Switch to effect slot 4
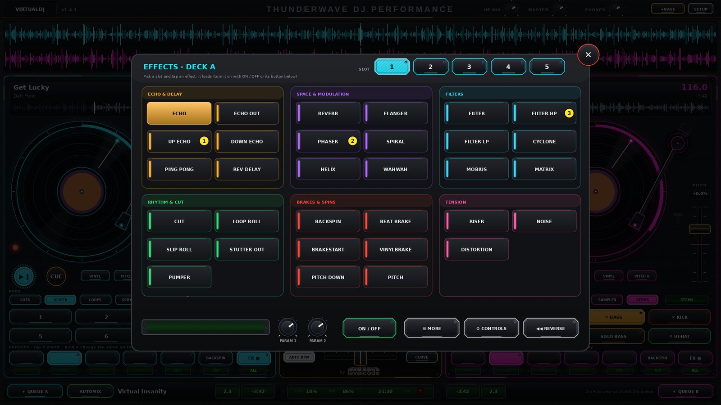This screenshot has width=721, height=405. tap(508, 67)
